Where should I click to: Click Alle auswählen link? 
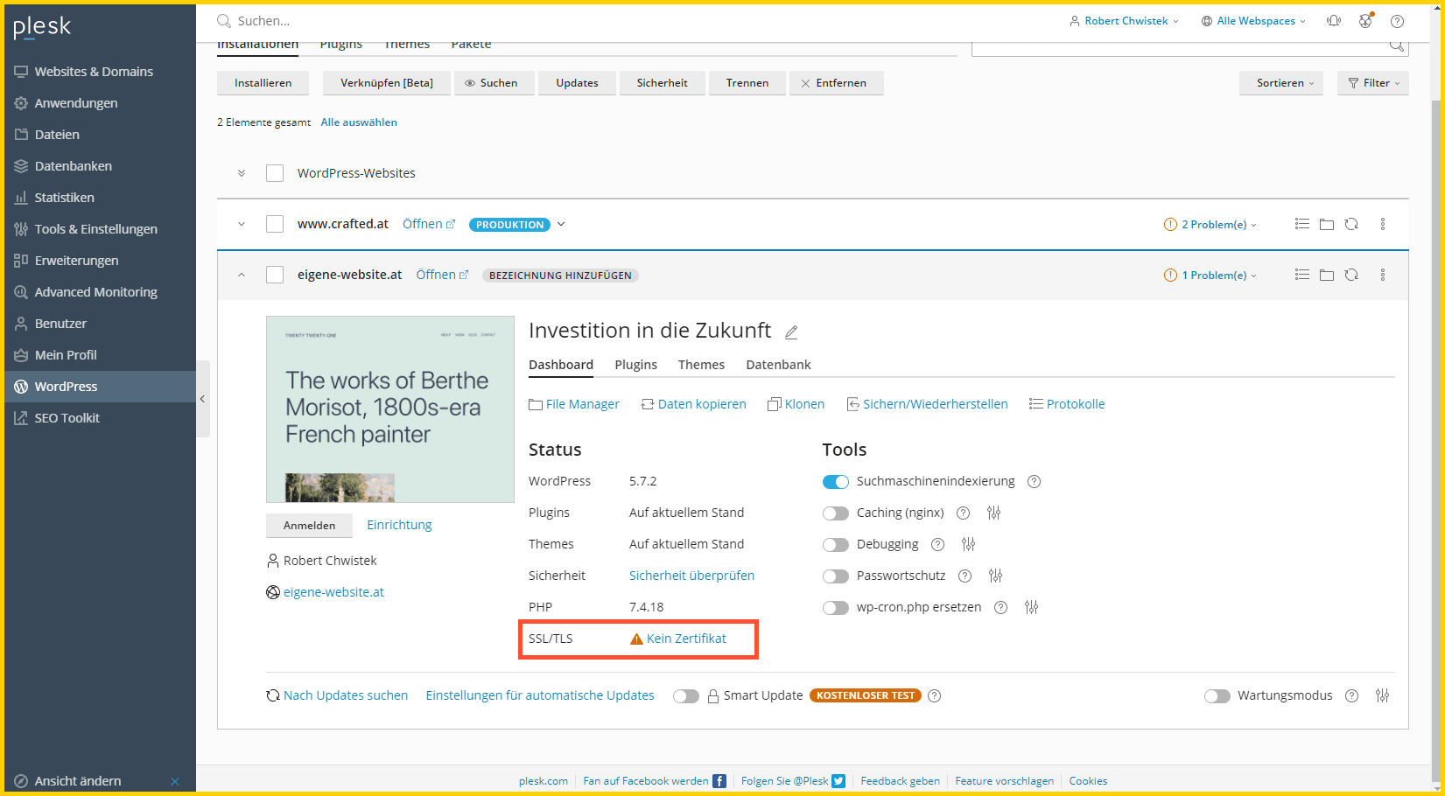(359, 122)
